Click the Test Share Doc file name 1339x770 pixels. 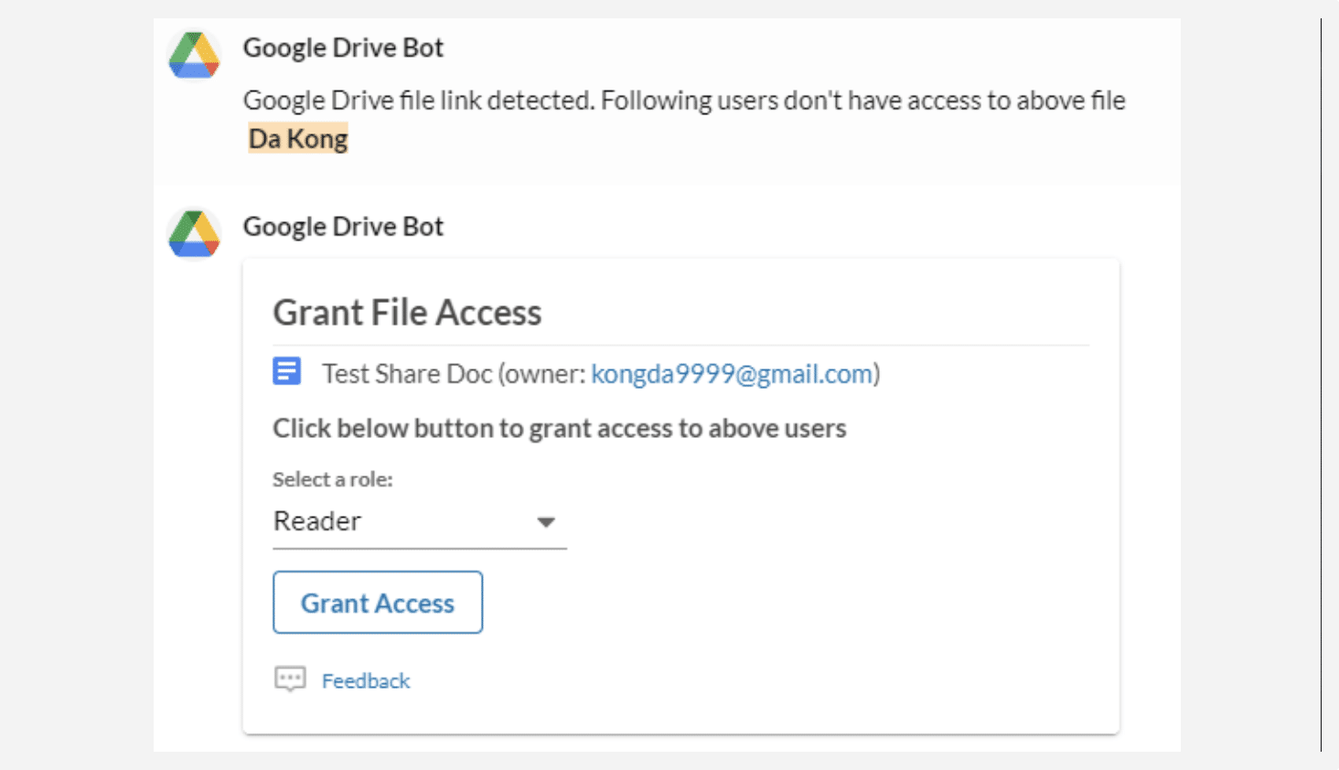tap(407, 374)
